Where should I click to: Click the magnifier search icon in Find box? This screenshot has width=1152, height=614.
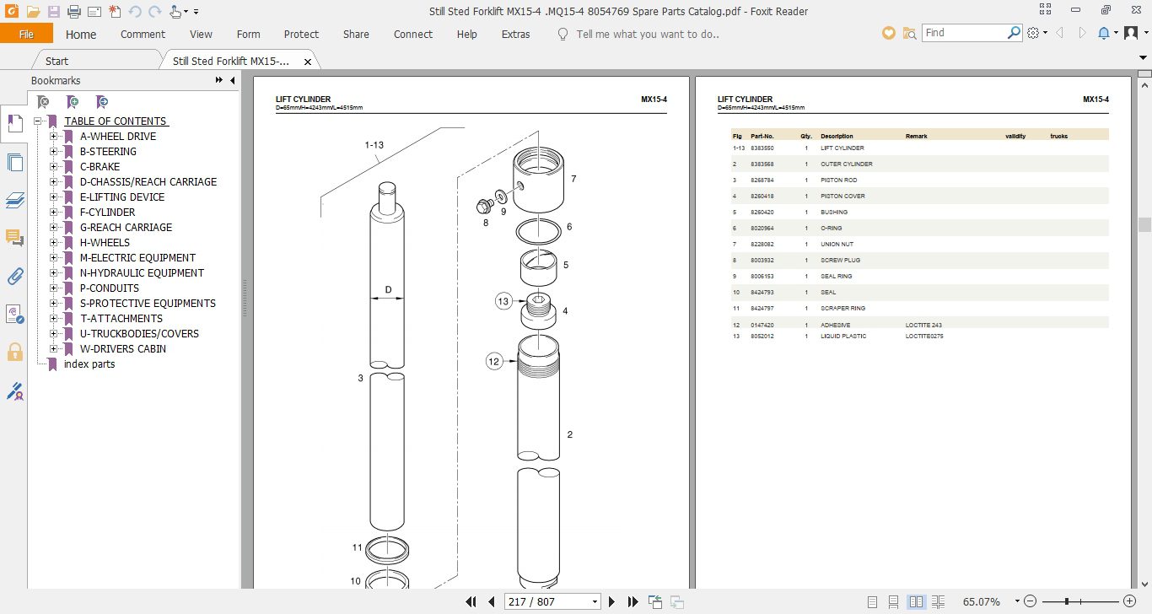coord(1015,33)
